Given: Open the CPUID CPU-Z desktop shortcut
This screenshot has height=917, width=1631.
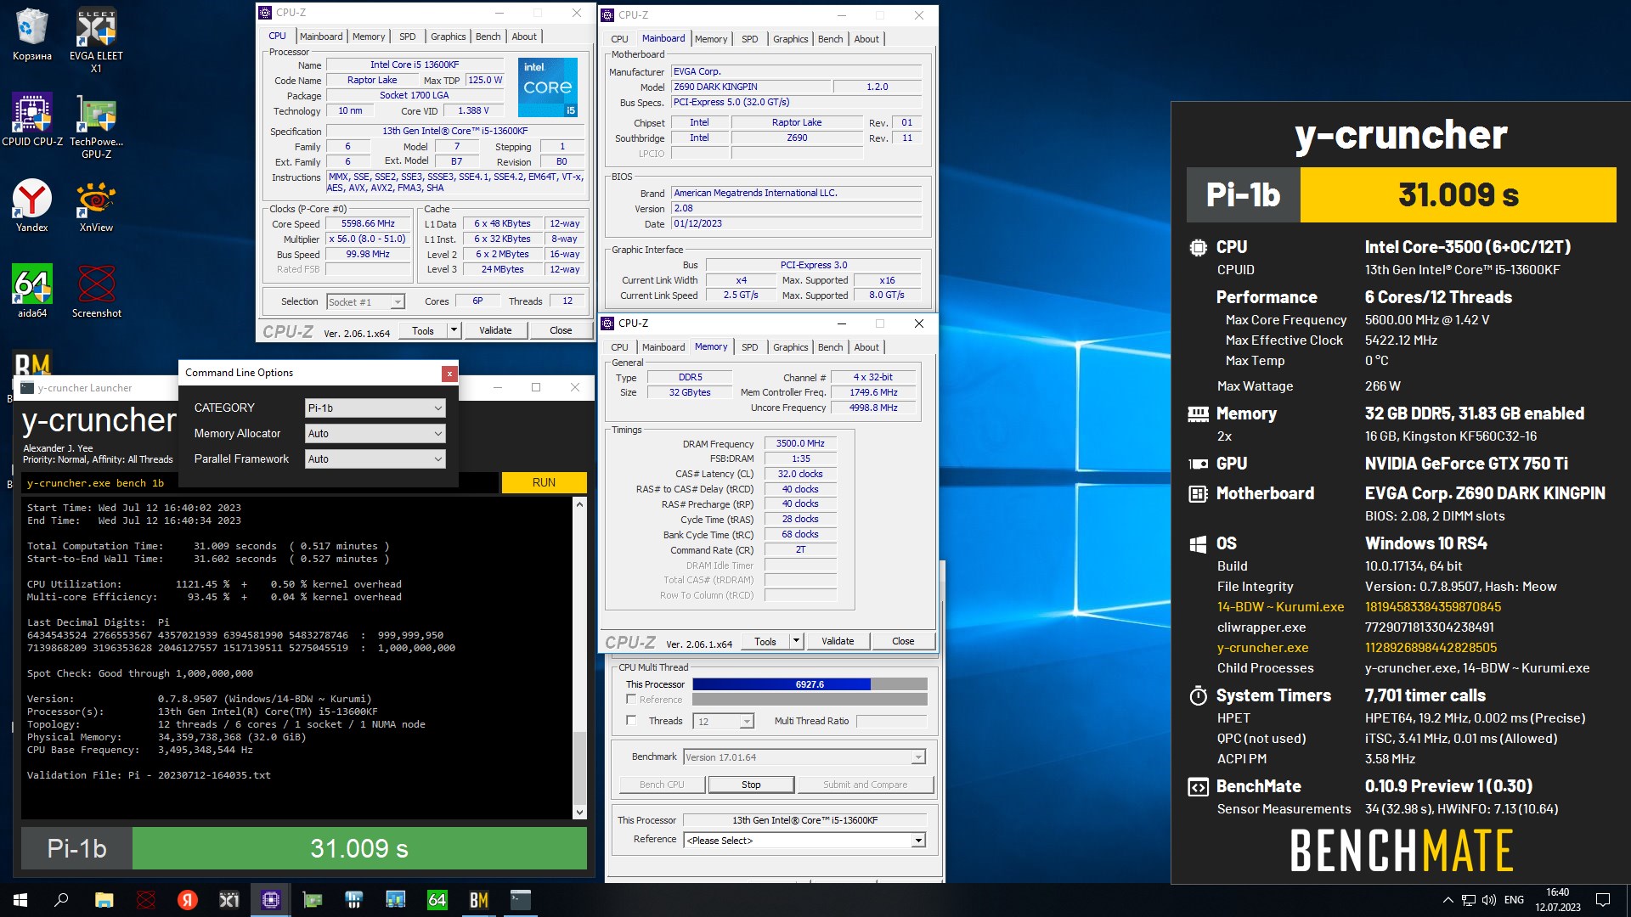Looking at the screenshot, I should (32, 120).
